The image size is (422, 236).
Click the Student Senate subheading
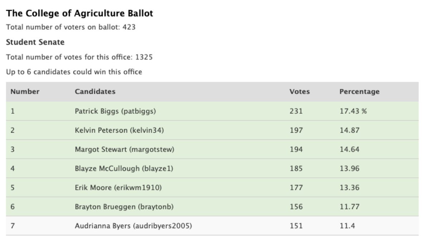pos(35,42)
